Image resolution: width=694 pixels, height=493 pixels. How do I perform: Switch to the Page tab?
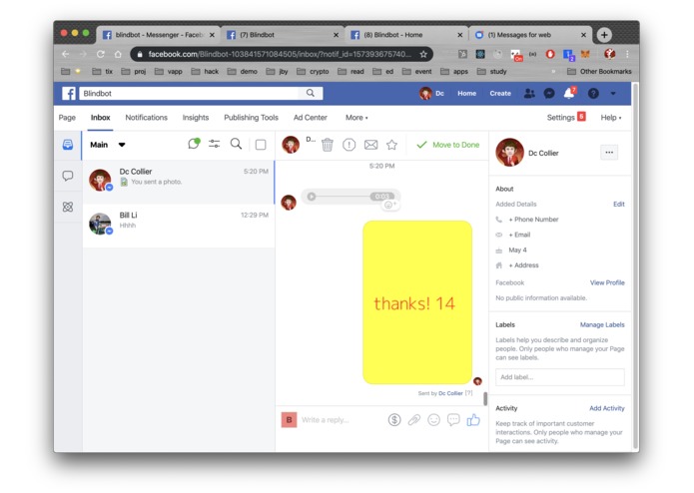67,118
